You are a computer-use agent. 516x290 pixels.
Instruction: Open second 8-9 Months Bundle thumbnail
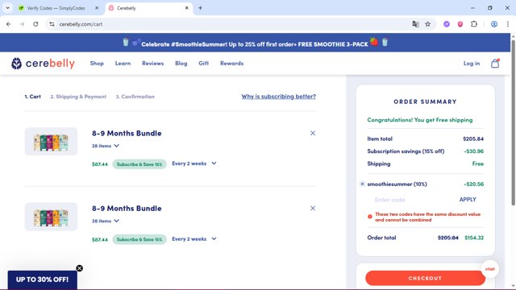pyautogui.click(x=51, y=217)
